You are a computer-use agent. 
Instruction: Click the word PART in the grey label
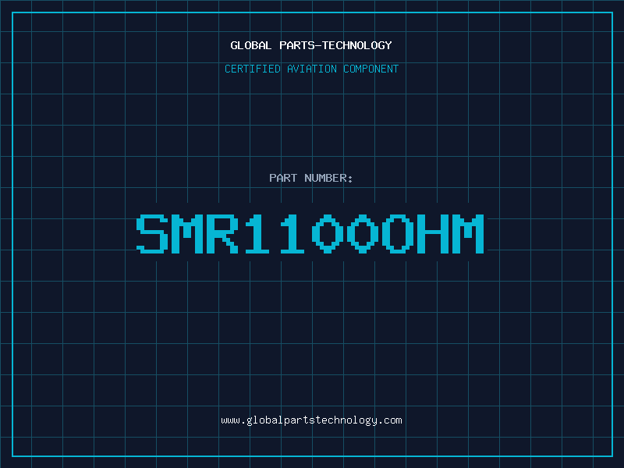pos(283,178)
